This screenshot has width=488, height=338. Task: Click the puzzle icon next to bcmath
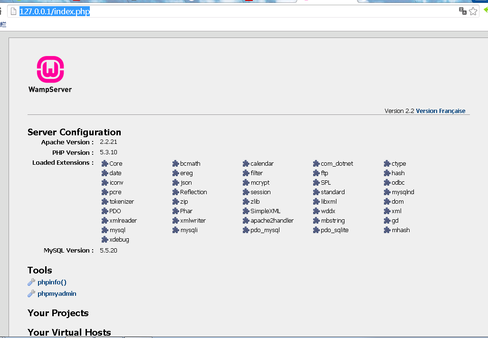[175, 164]
